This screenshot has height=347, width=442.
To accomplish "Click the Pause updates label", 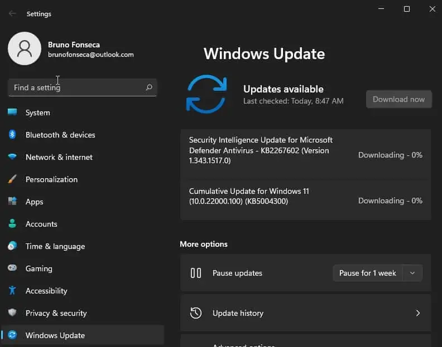I will pyautogui.click(x=237, y=273).
